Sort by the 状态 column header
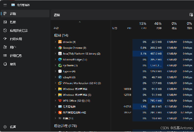The width and height of the screenshot is (194, 132). pyautogui.click(x=115, y=28)
